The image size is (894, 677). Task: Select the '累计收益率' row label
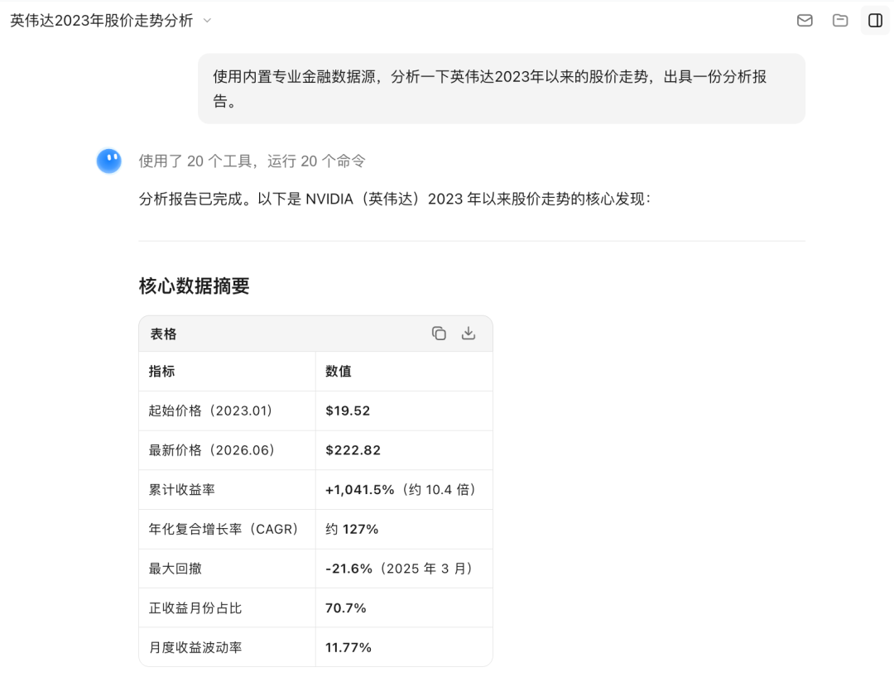pyautogui.click(x=182, y=489)
